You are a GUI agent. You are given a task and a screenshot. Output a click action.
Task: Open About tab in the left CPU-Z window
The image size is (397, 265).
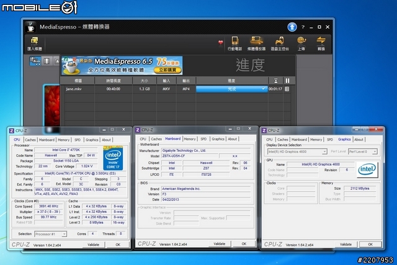tap(106, 140)
